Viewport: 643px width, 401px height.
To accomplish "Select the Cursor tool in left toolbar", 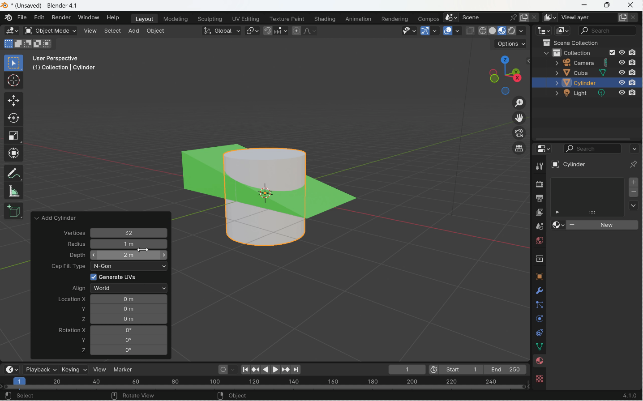I will tap(13, 81).
